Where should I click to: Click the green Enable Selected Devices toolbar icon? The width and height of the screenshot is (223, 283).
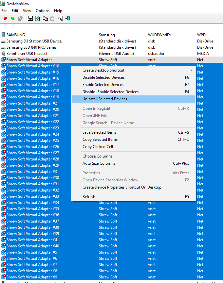(x=13, y=18)
